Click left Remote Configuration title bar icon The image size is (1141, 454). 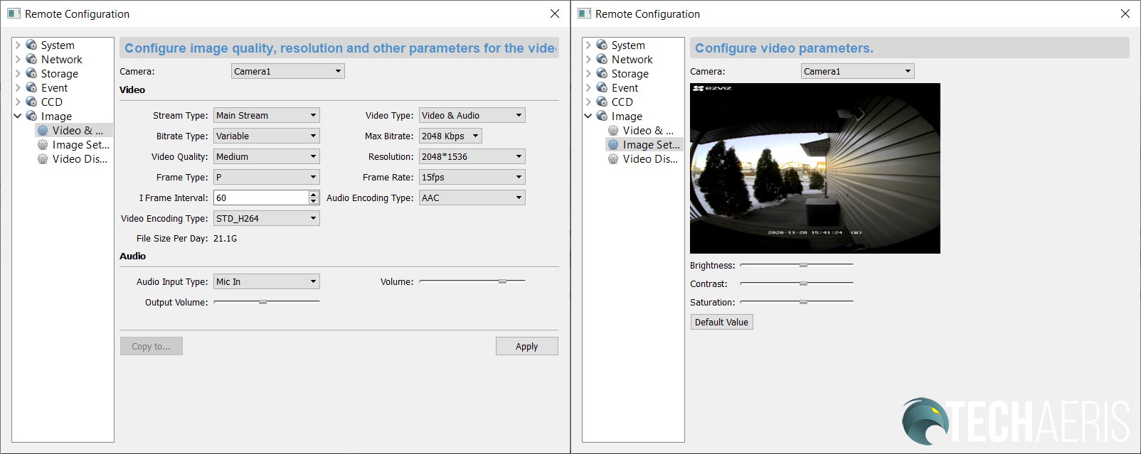point(14,13)
